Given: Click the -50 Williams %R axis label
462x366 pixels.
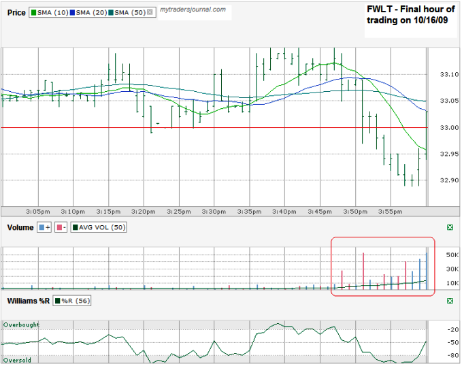Looking at the screenshot, I should [453, 342].
